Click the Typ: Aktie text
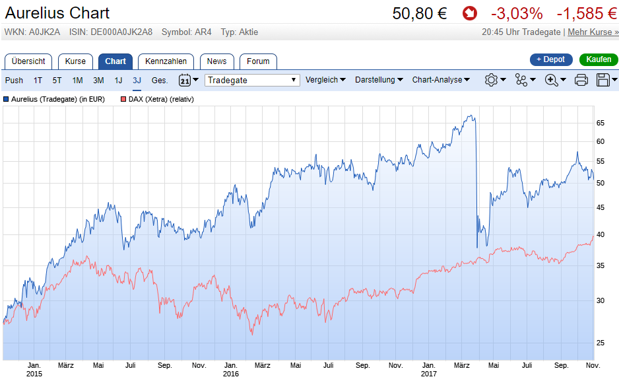 coord(240,32)
